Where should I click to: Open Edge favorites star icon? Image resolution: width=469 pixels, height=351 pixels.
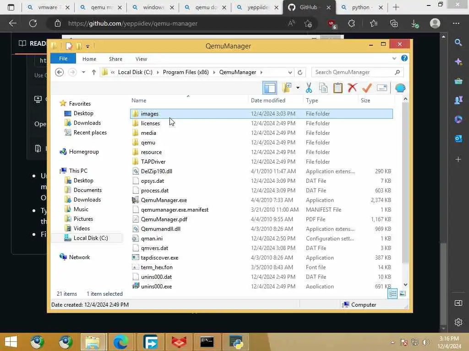373,23
